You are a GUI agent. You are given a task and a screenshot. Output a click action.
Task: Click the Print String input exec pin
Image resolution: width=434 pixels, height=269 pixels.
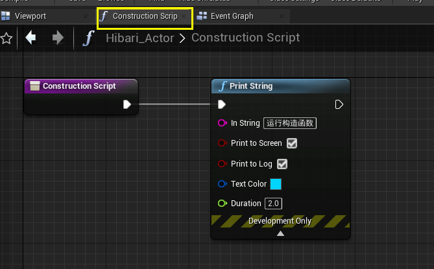[222, 104]
